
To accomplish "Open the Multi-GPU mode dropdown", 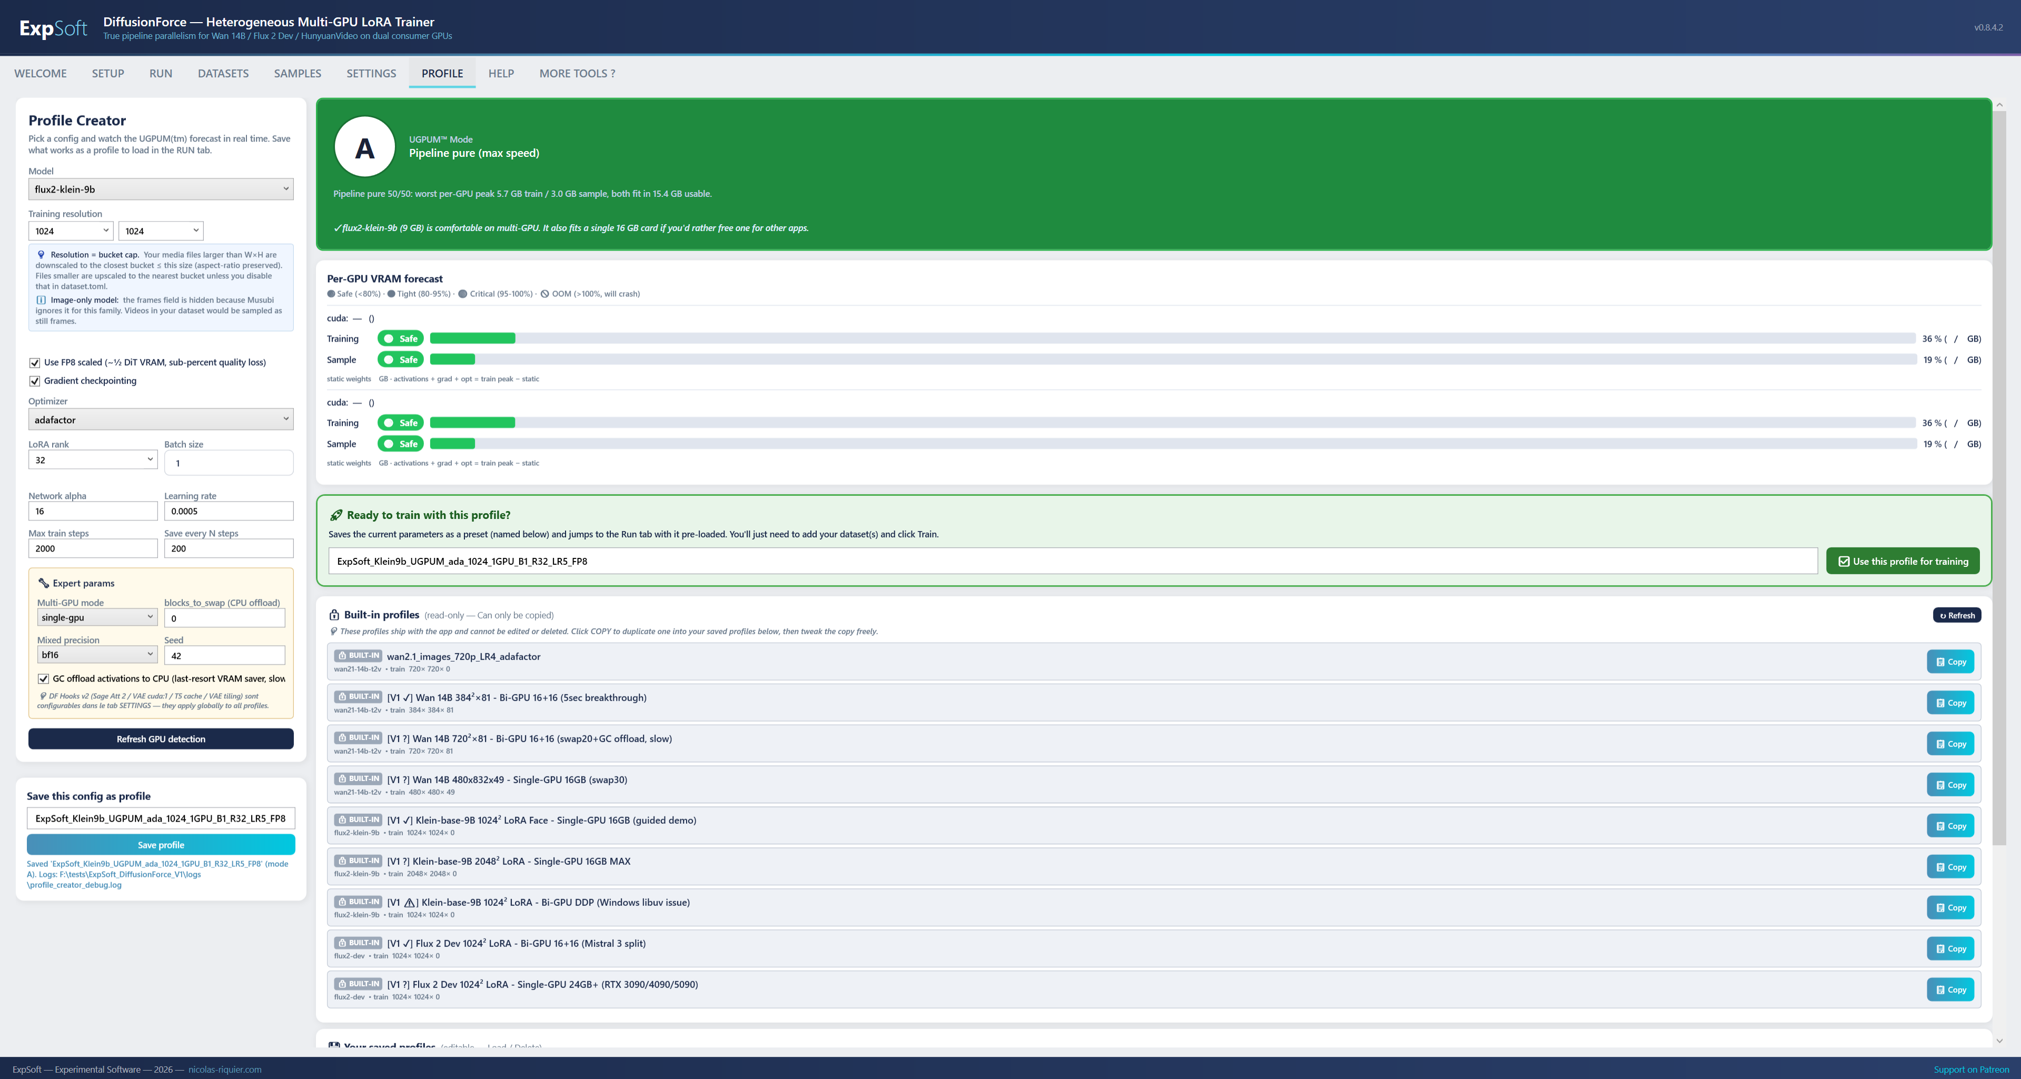I will (97, 617).
